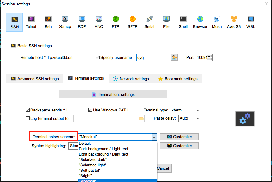Open the folder picker for terminal log output
Viewport: 272px width, 182px height.
pos(141,118)
